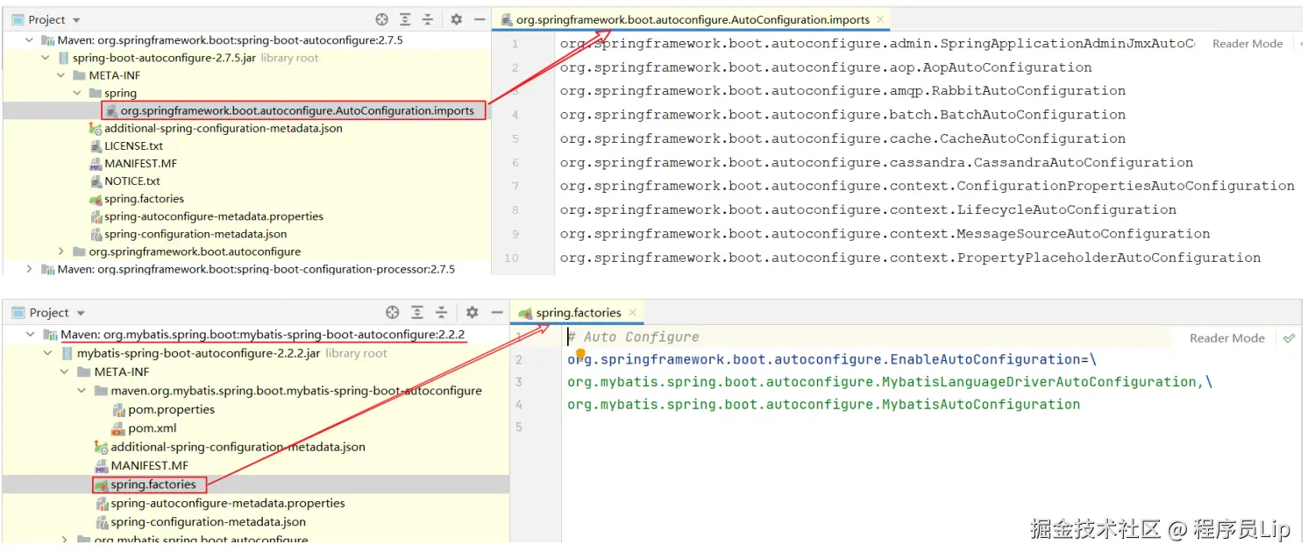Click line with context.LifecycleAutoConfiguration
Screen dimensions: 1308x559
(868, 210)
